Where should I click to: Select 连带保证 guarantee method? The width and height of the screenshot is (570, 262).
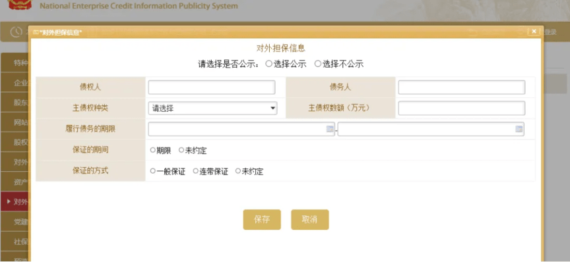[195, 171]
